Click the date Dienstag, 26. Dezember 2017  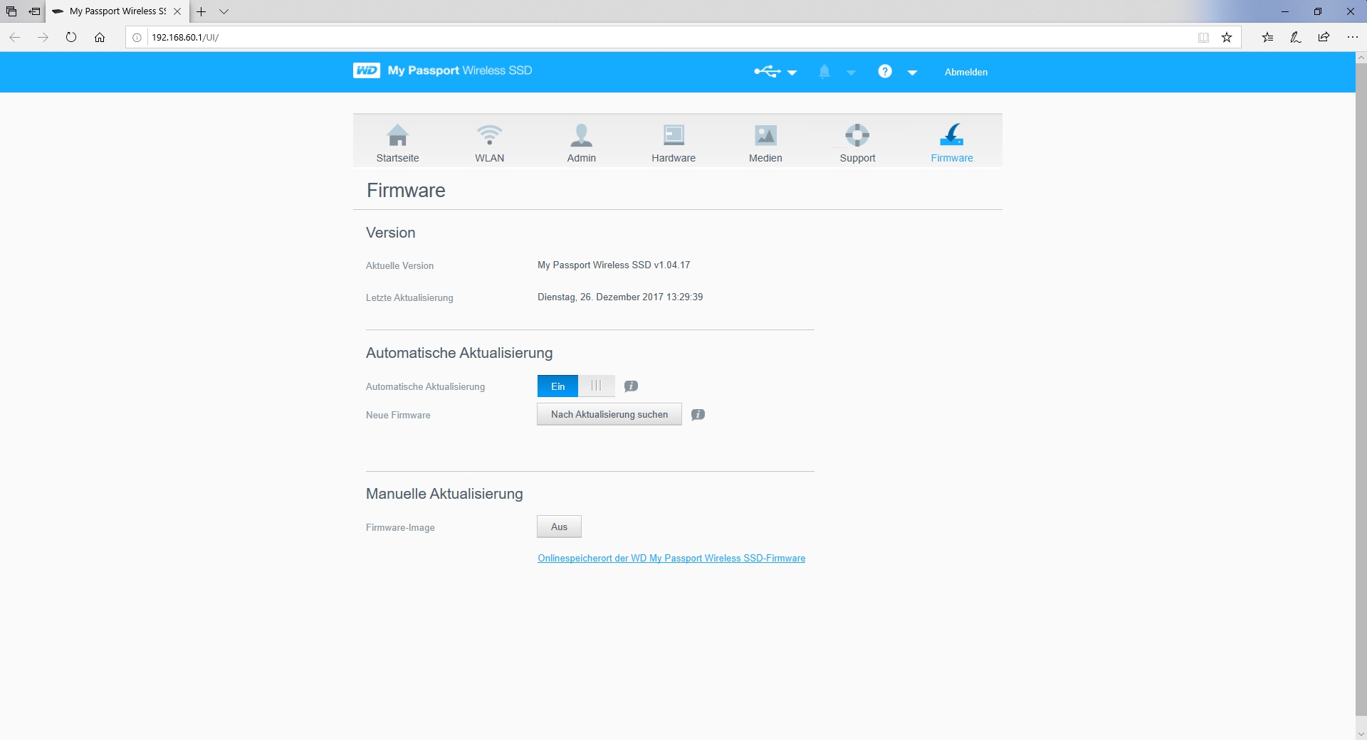click(x=600, y=297)
